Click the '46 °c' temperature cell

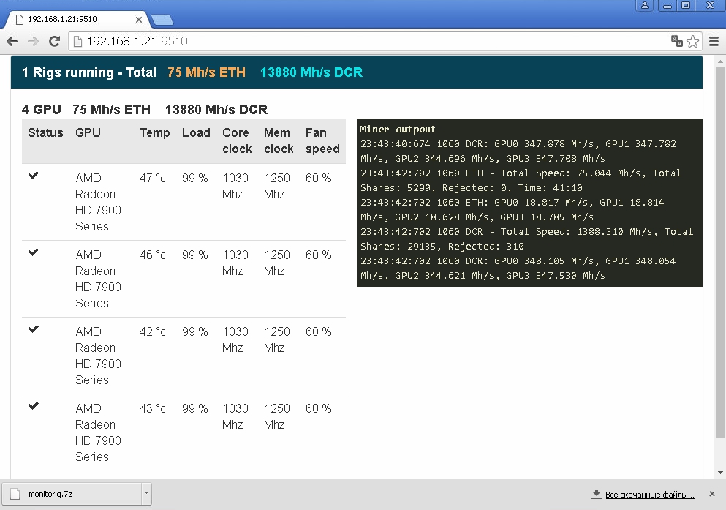point(152,255)
